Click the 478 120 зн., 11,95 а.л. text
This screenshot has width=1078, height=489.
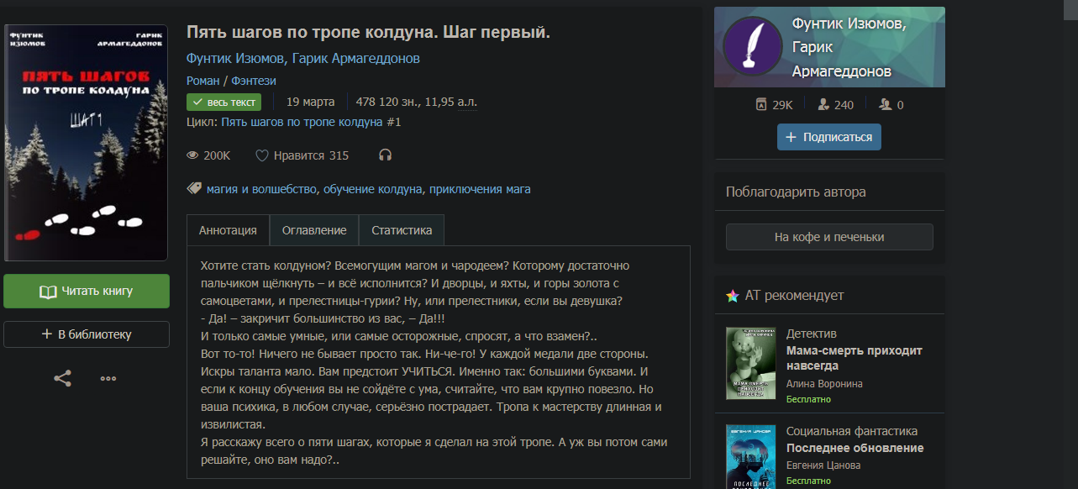[417, 102]
